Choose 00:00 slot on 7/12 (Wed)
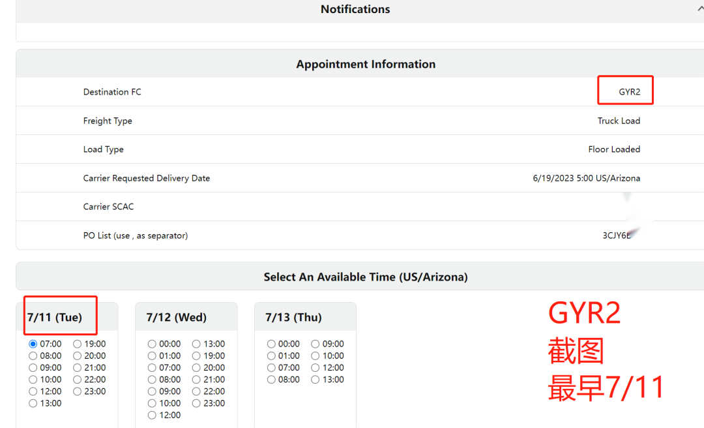 pyautogui.click(x=152, y=344)
